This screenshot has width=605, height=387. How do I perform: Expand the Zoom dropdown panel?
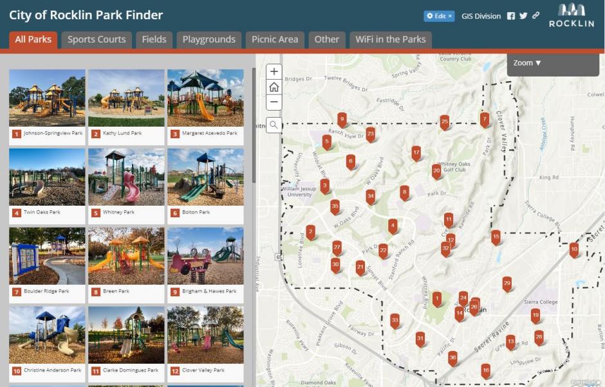point(527,63)
